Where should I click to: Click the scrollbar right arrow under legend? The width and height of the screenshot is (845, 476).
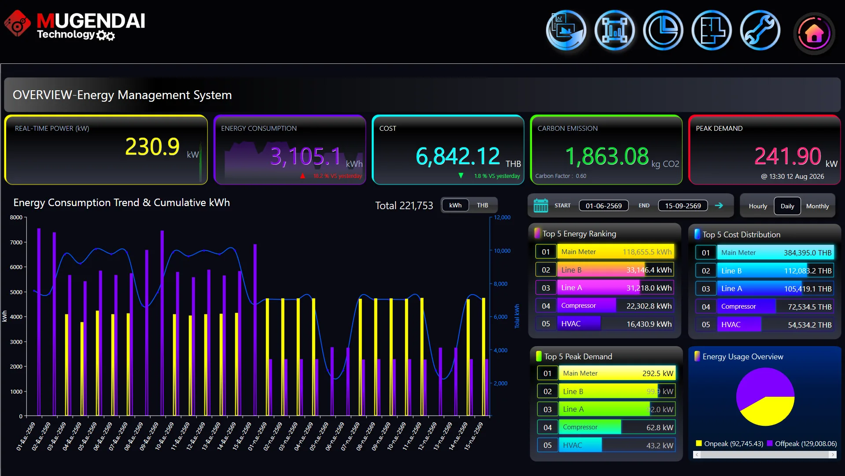(833, 455)
